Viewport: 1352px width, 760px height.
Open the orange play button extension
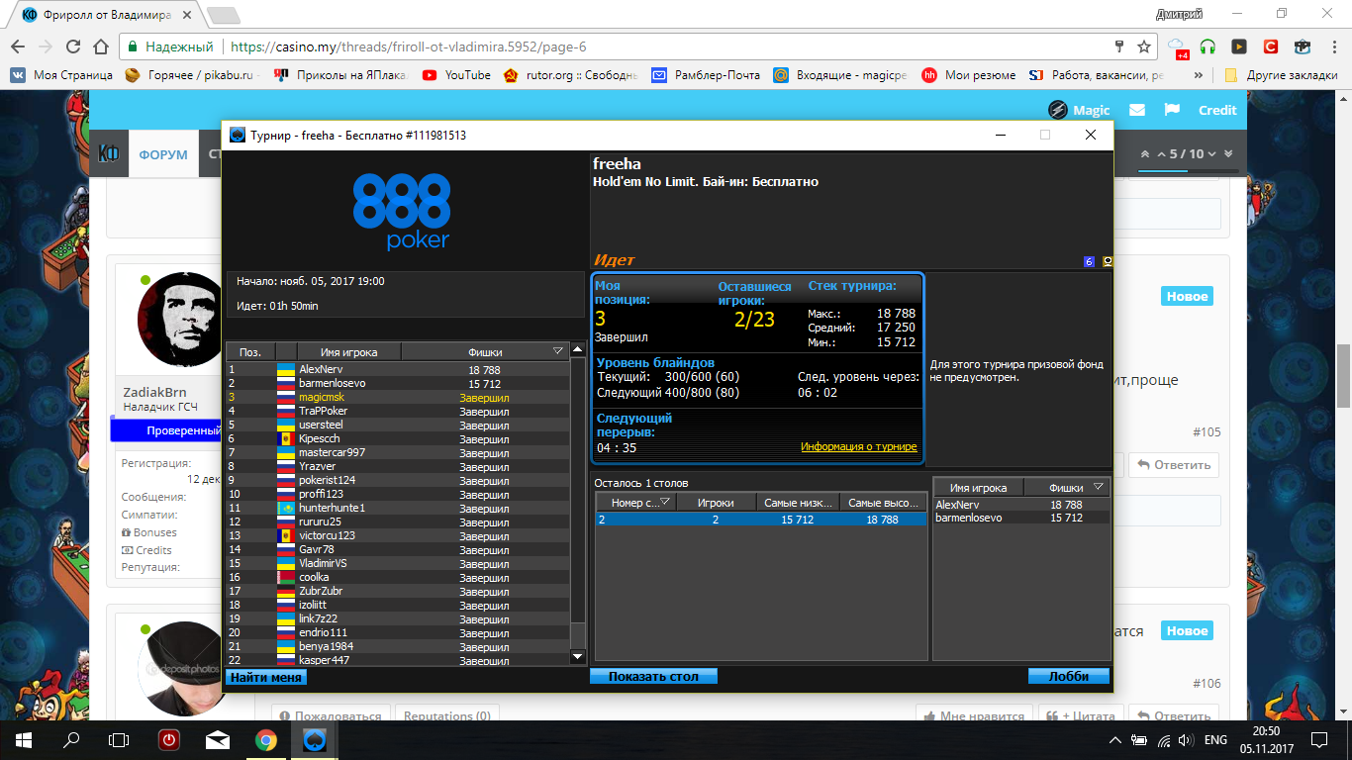1238,47
